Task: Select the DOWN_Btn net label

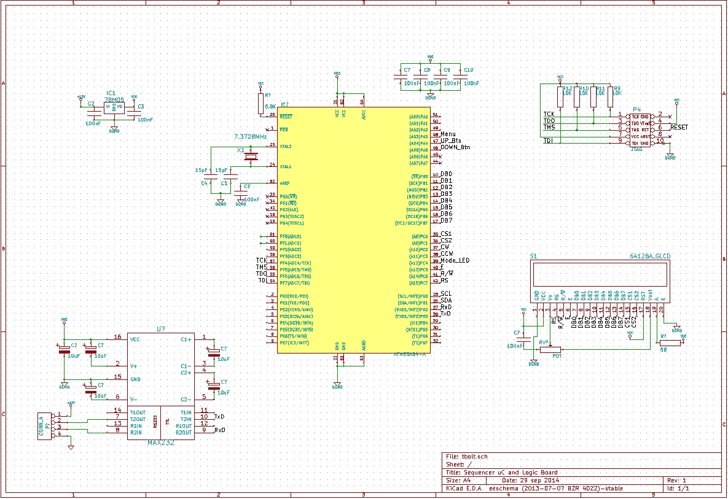Action: [x=455, y=147]
